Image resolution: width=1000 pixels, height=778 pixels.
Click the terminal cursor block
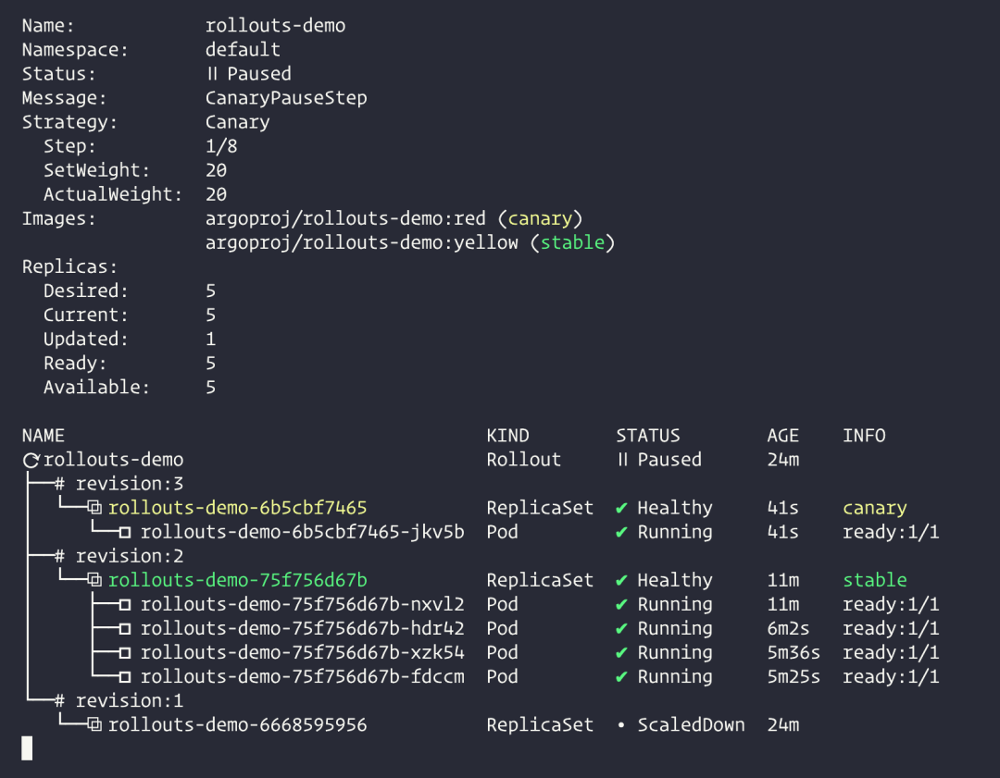[27, 748]
